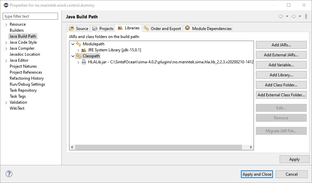Click the Modulepath node icon
This screenshot has width=312, height=183.
pos(79,44)
